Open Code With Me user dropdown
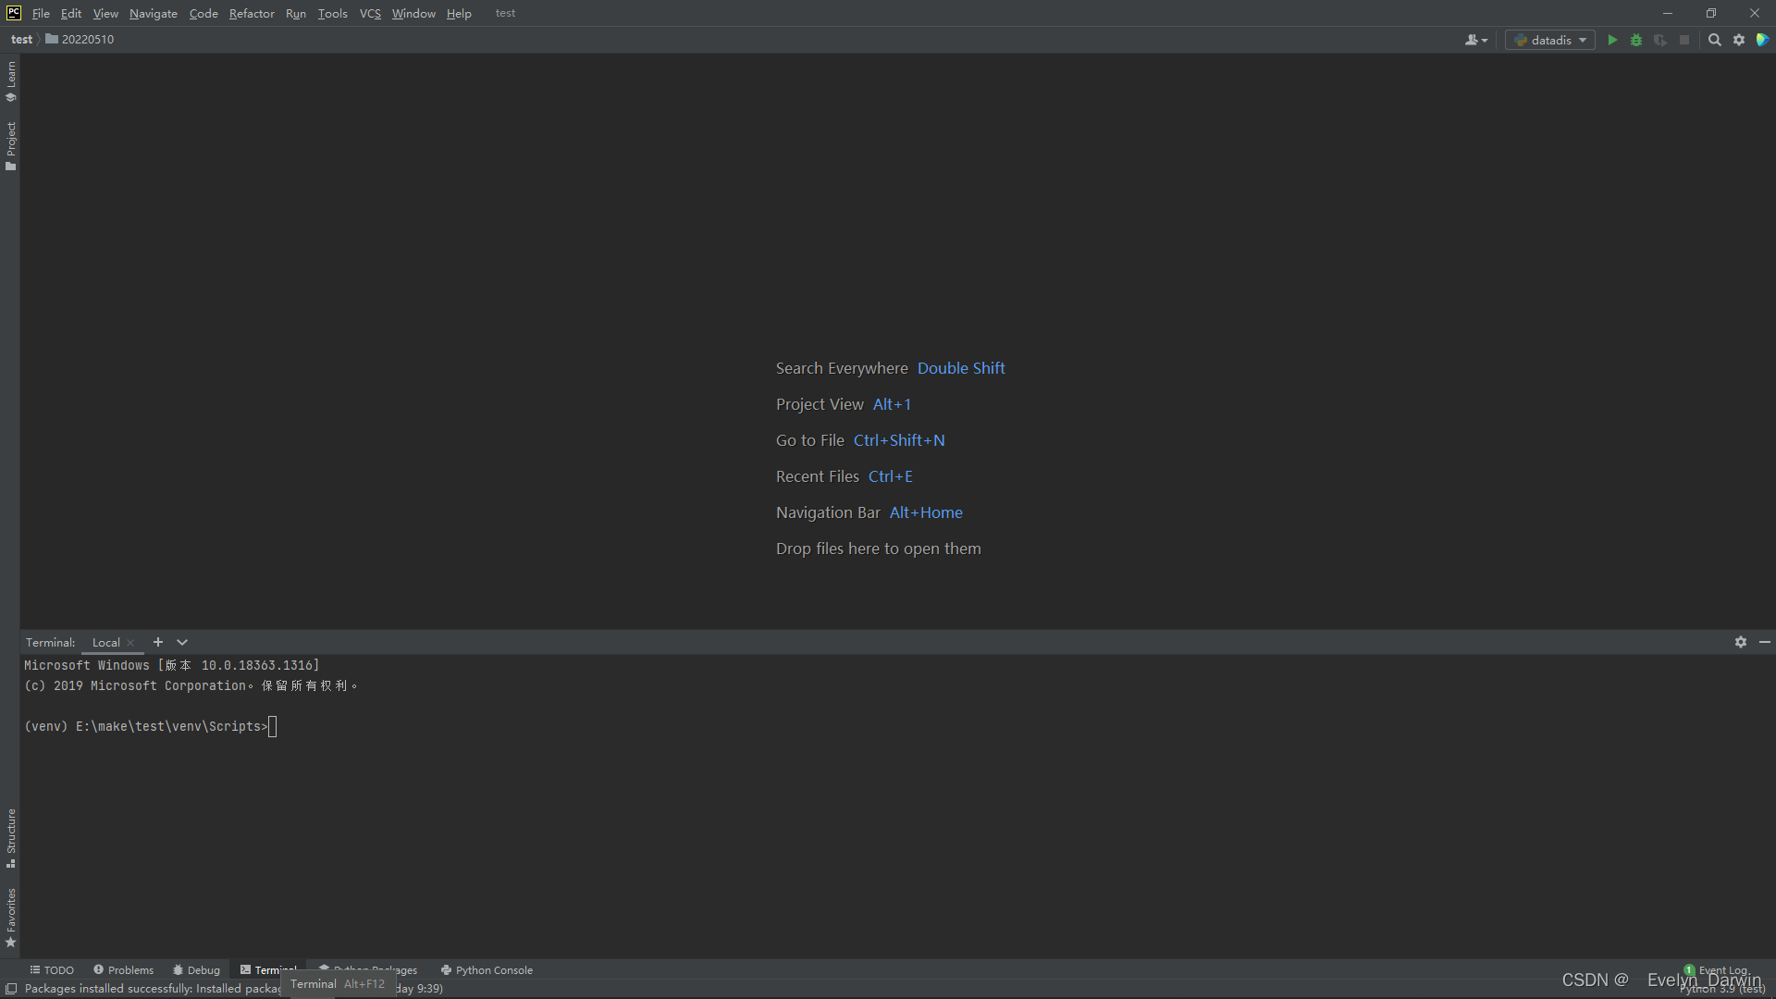The width and height of the screenshot is (1776, 999). click(x=1476, y=40)
